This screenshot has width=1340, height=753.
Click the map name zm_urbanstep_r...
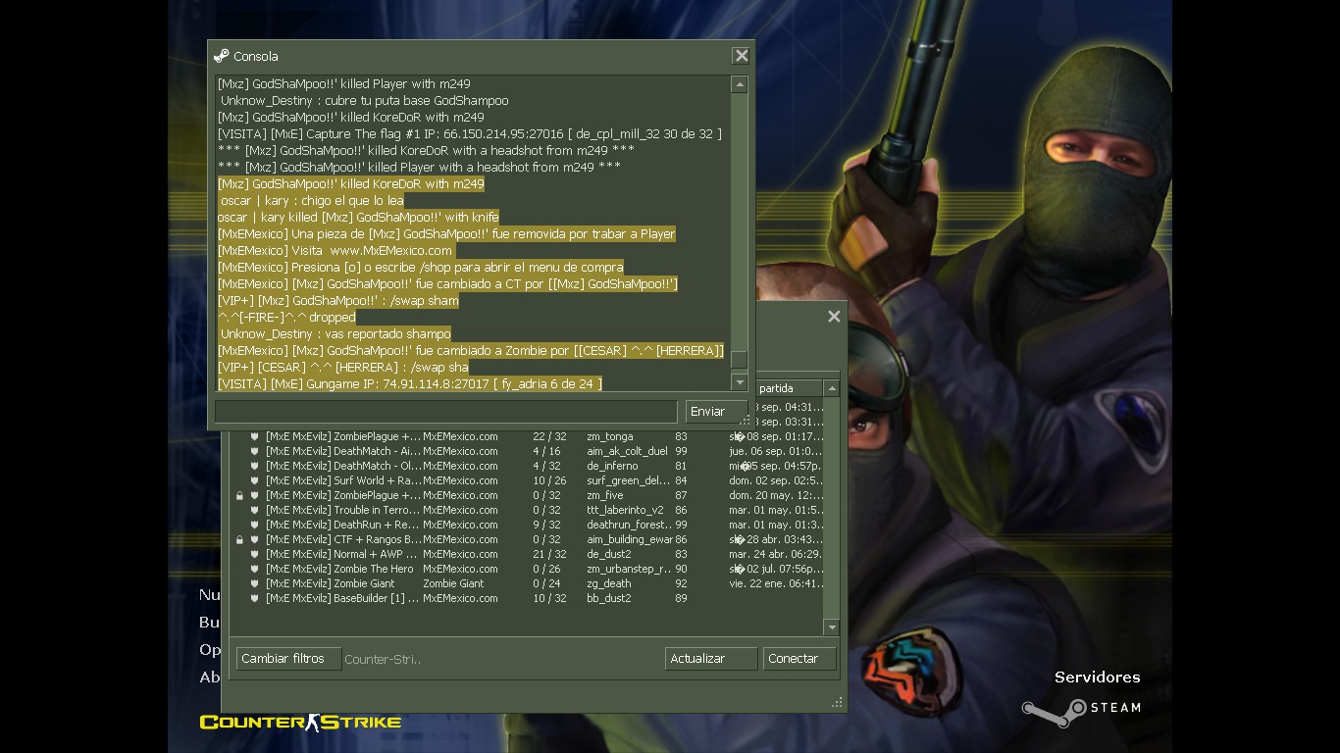pos(629,569)
